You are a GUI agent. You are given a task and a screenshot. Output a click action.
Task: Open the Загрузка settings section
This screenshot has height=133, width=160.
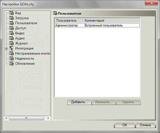[x=22, y=18]
